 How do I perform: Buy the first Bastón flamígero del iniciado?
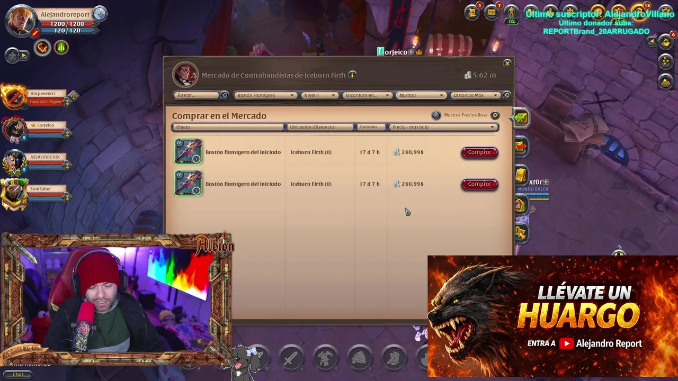tap(479, 152)
